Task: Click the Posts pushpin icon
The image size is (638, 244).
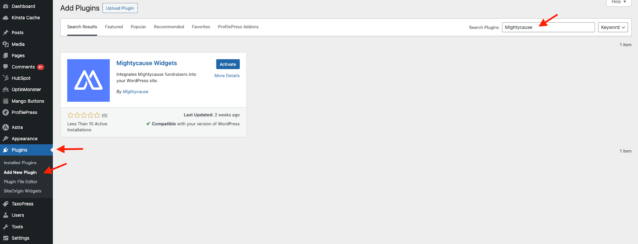Action: 6,33
